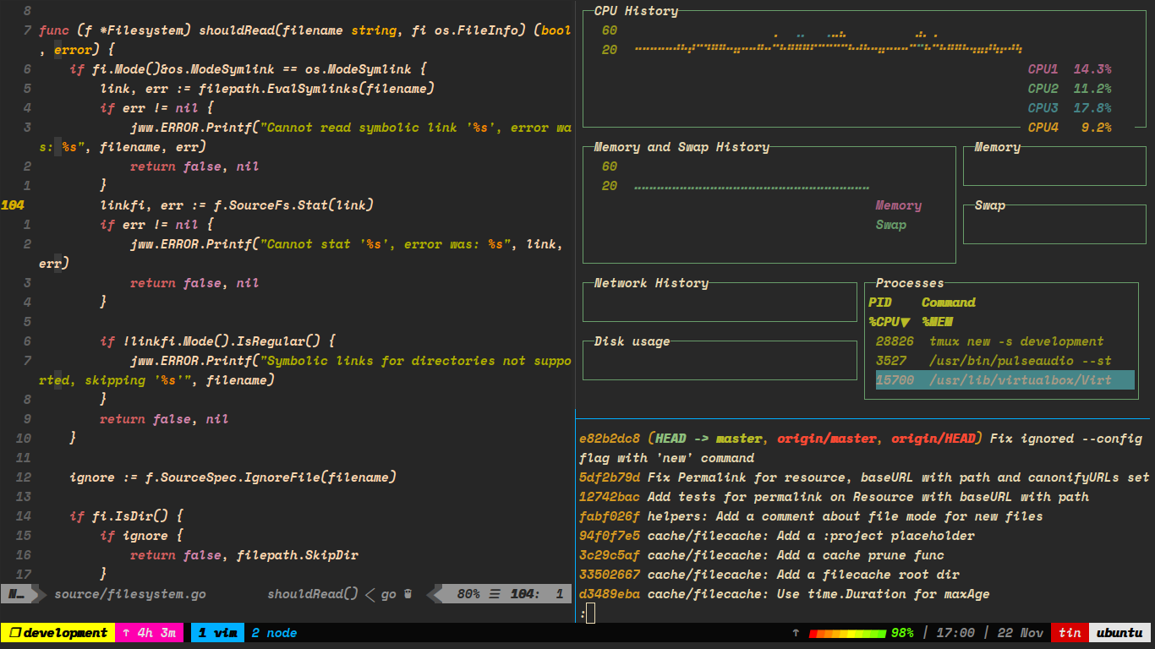
Task: Click the go filetype label
Action: [389, 594]
